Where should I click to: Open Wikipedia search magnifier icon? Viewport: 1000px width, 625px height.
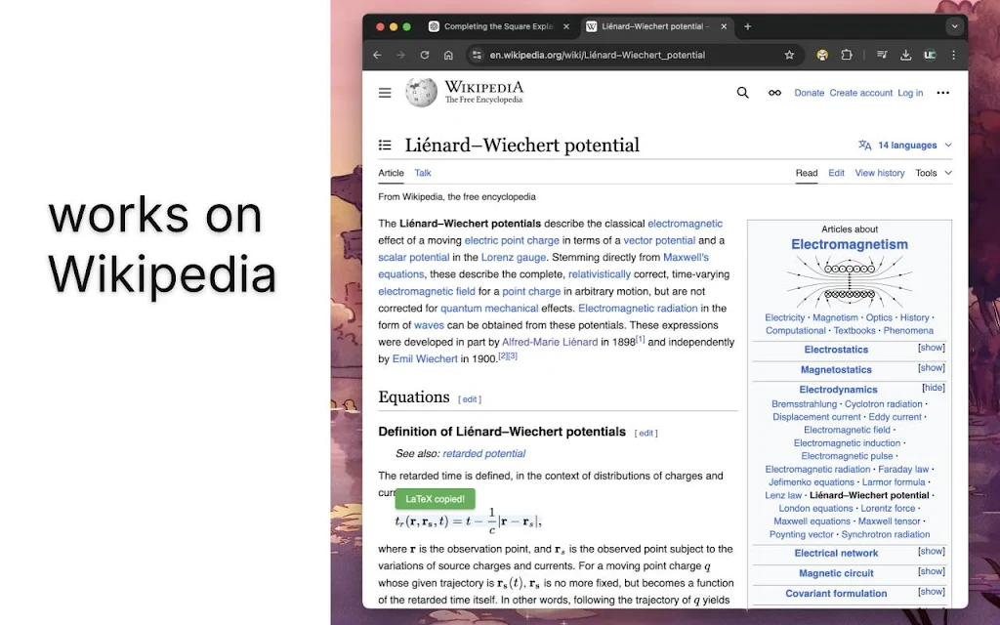(x=742, y=93)
